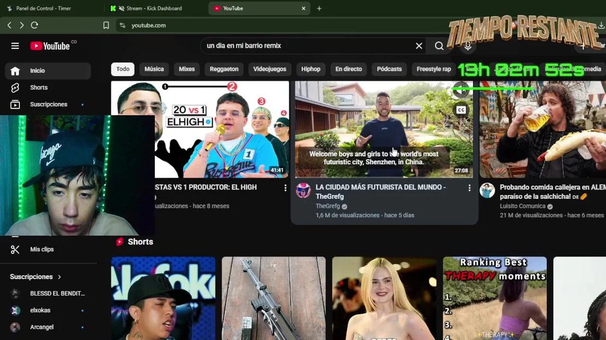Switch to Stream - Kick Dashboard tab

click(154, 8)
